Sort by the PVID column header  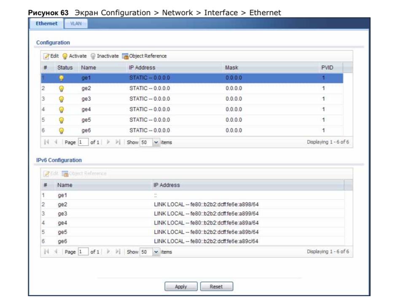point(331,67)
